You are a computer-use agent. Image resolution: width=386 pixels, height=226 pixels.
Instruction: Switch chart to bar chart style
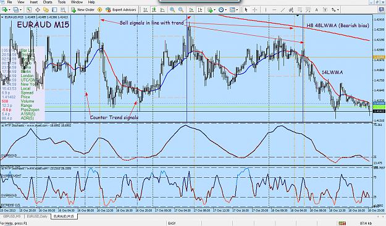click(146, 10)
